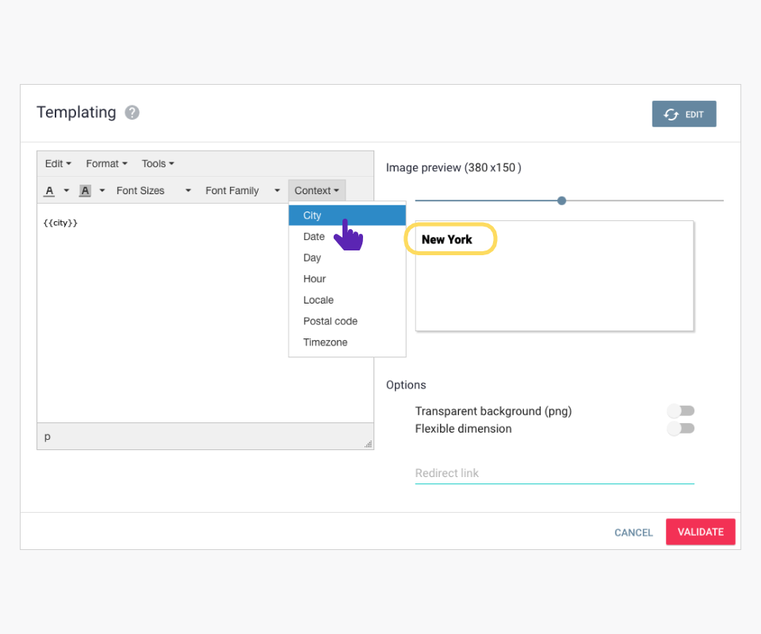This screenshot has height=634, width=761.
Task: Click the CANCEL button
Action: coord(633,533)
